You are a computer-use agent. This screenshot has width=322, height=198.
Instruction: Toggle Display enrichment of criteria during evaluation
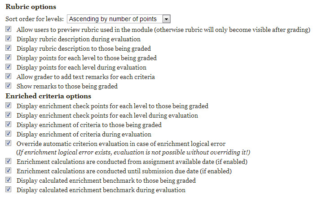pos(9,134)
